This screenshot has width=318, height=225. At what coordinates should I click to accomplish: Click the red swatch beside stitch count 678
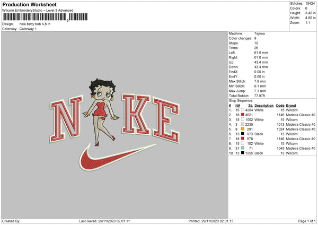[243, 139]
